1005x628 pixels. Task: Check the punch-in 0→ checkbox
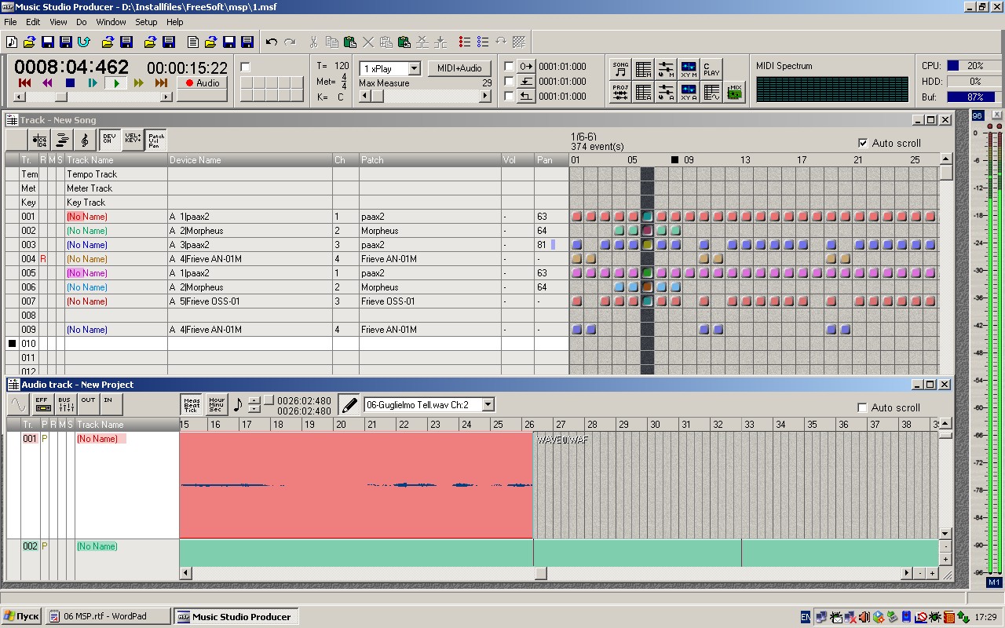(509, 67)
